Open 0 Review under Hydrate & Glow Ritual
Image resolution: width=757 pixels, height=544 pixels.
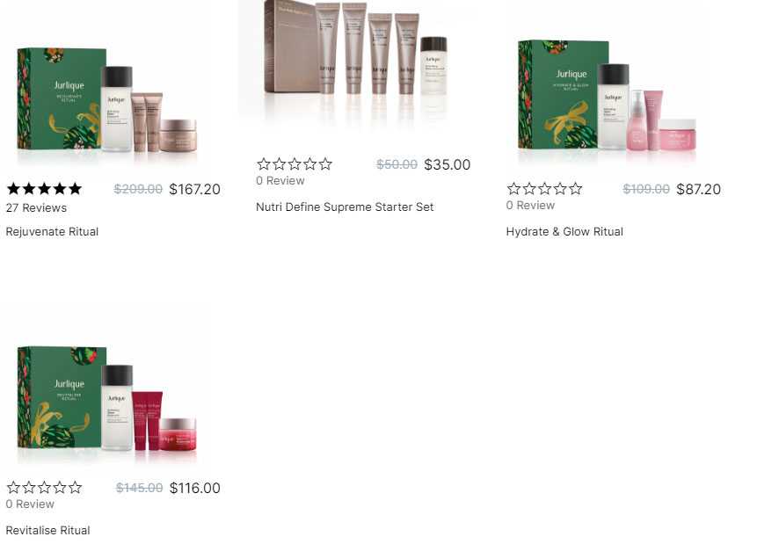[530, 206]
